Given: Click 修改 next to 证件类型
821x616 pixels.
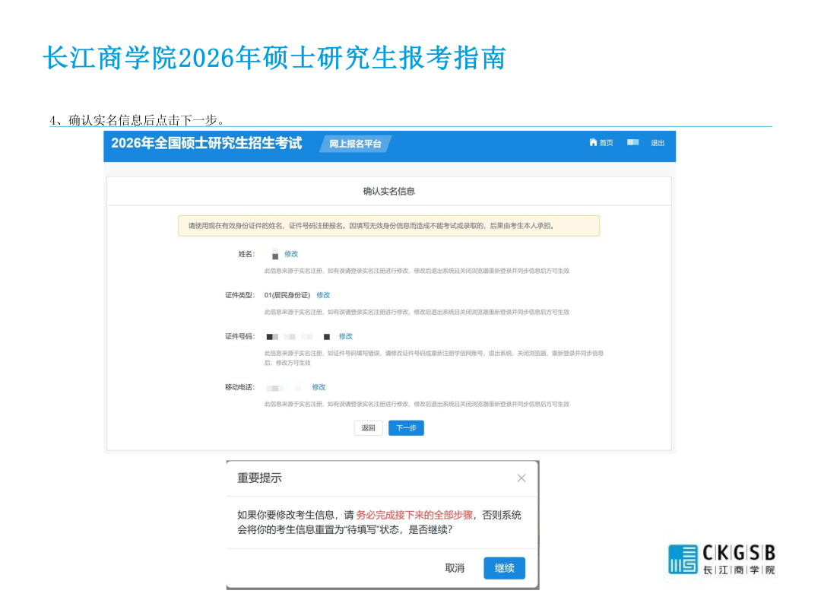Looking at the screenshot, I should [x=323, y=295].
